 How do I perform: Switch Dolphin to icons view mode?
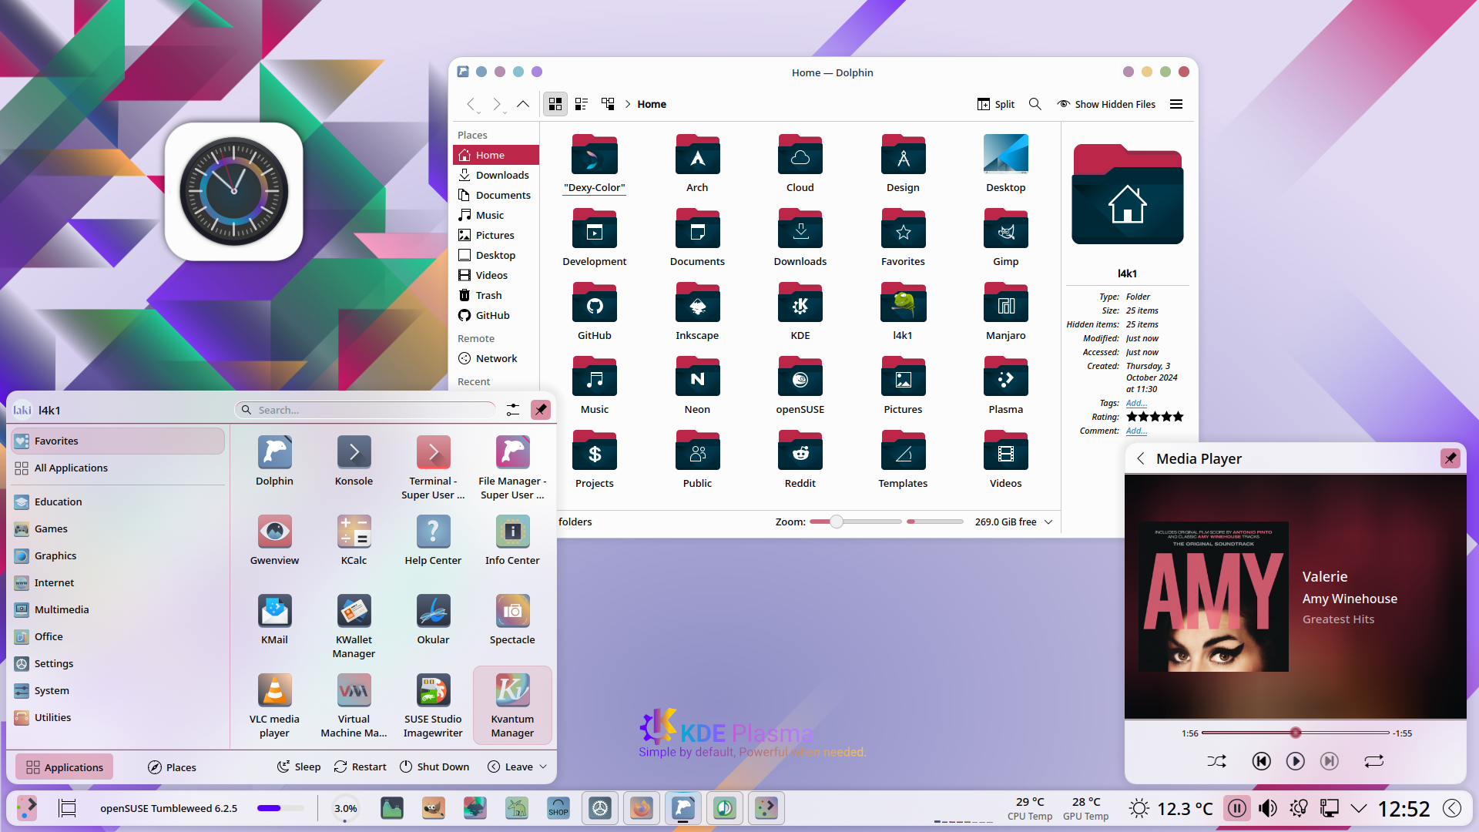coord(555,104)
